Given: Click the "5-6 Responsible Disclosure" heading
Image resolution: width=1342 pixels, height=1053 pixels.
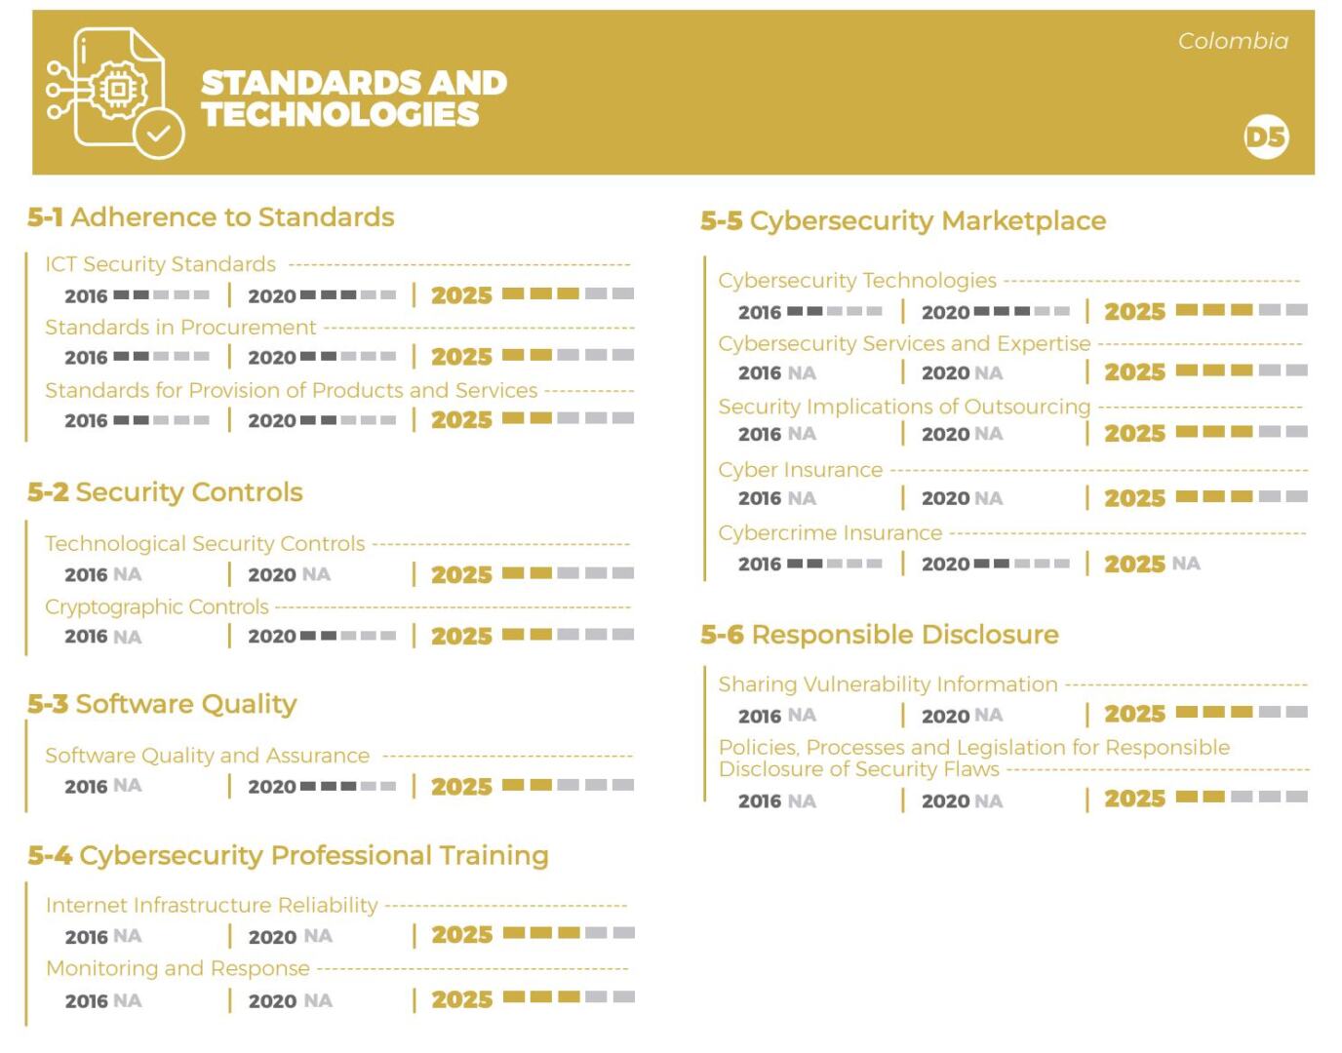Looking at the screenshot, I should [879, 635].
